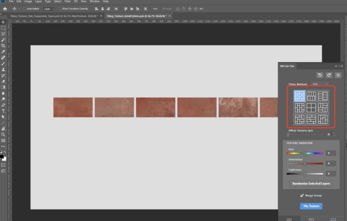The height and width of the screenshot is (221, 347).
Task: Choose the highlighted brick tiling pattern thumbnail
Action: [300, 96]
